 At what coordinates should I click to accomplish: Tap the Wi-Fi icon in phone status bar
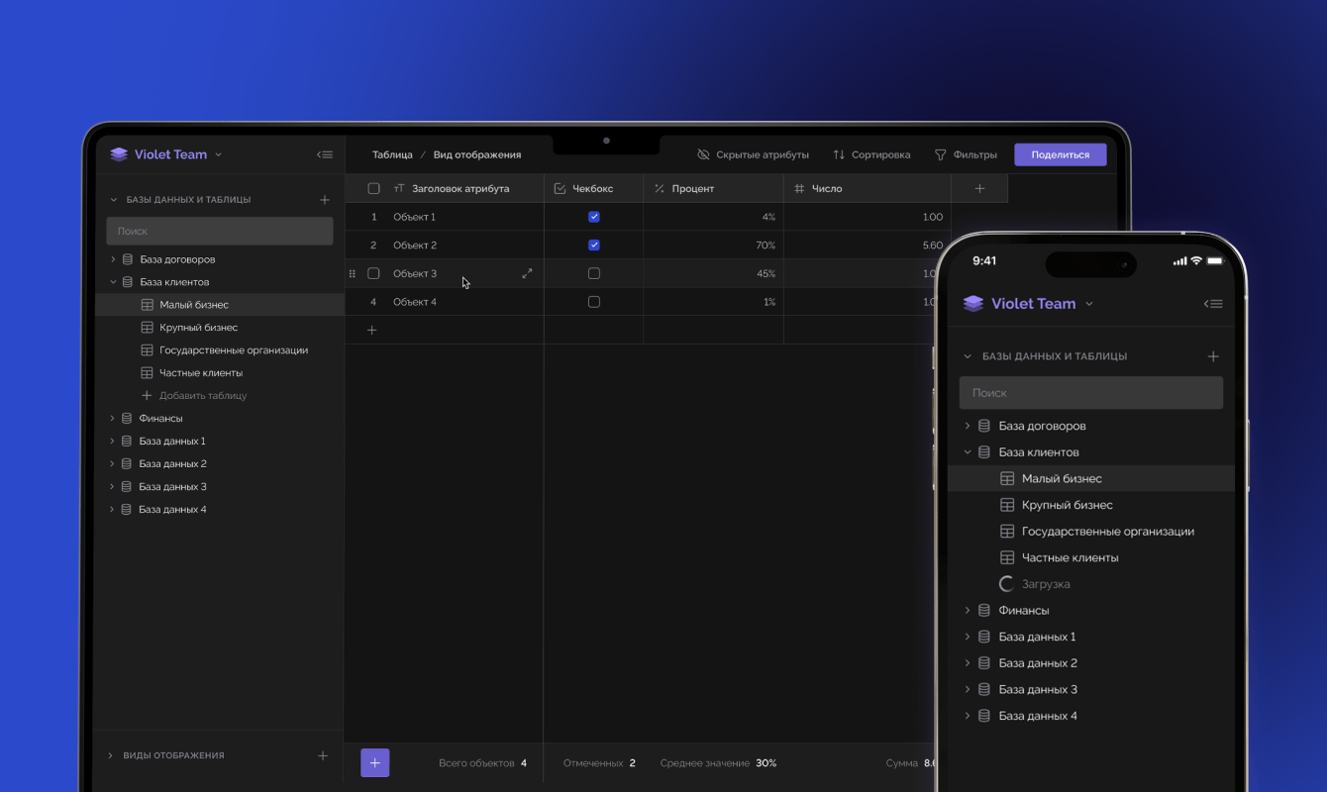[x=1196, y=260]
